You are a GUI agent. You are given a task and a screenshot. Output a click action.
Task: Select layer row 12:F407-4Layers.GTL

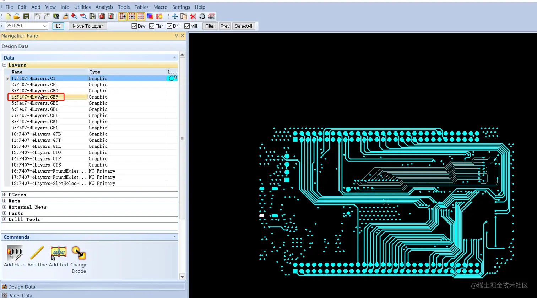[91, 146]
